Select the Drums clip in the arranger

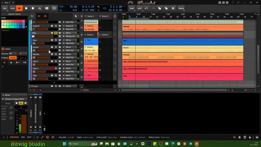pyautogui.click(x=183, y=49)
